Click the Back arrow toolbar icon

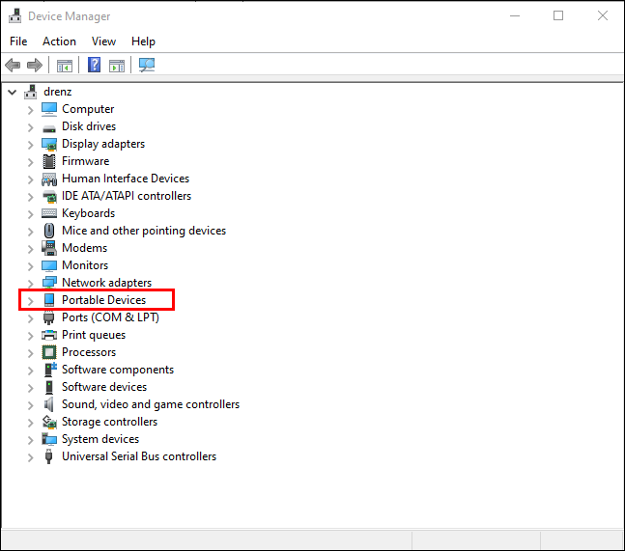pos(13,65)
